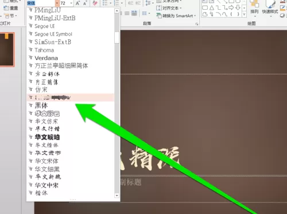Image resolution: width=287 pixels, height=214 pixels.
Task: Pick the right arrow block shape
Action: coord(231,7)
